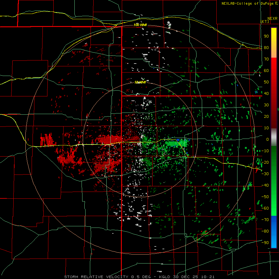Click the -80 legend value
The image size is (279, 279).
tap(265, 231)
